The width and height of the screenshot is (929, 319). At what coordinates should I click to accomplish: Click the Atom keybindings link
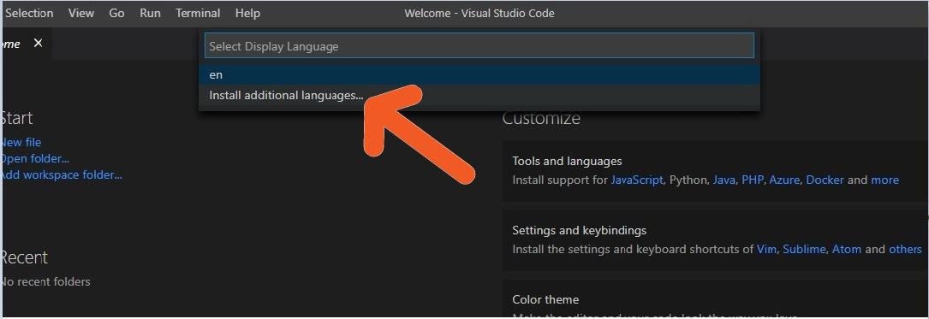[x=847, y=249]
